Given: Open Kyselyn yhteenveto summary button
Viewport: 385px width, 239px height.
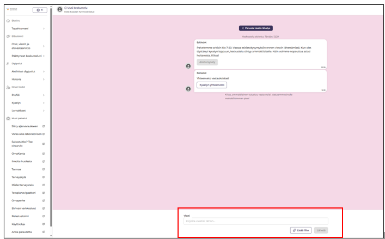Looking at the screenshot, I should (212, 85).
